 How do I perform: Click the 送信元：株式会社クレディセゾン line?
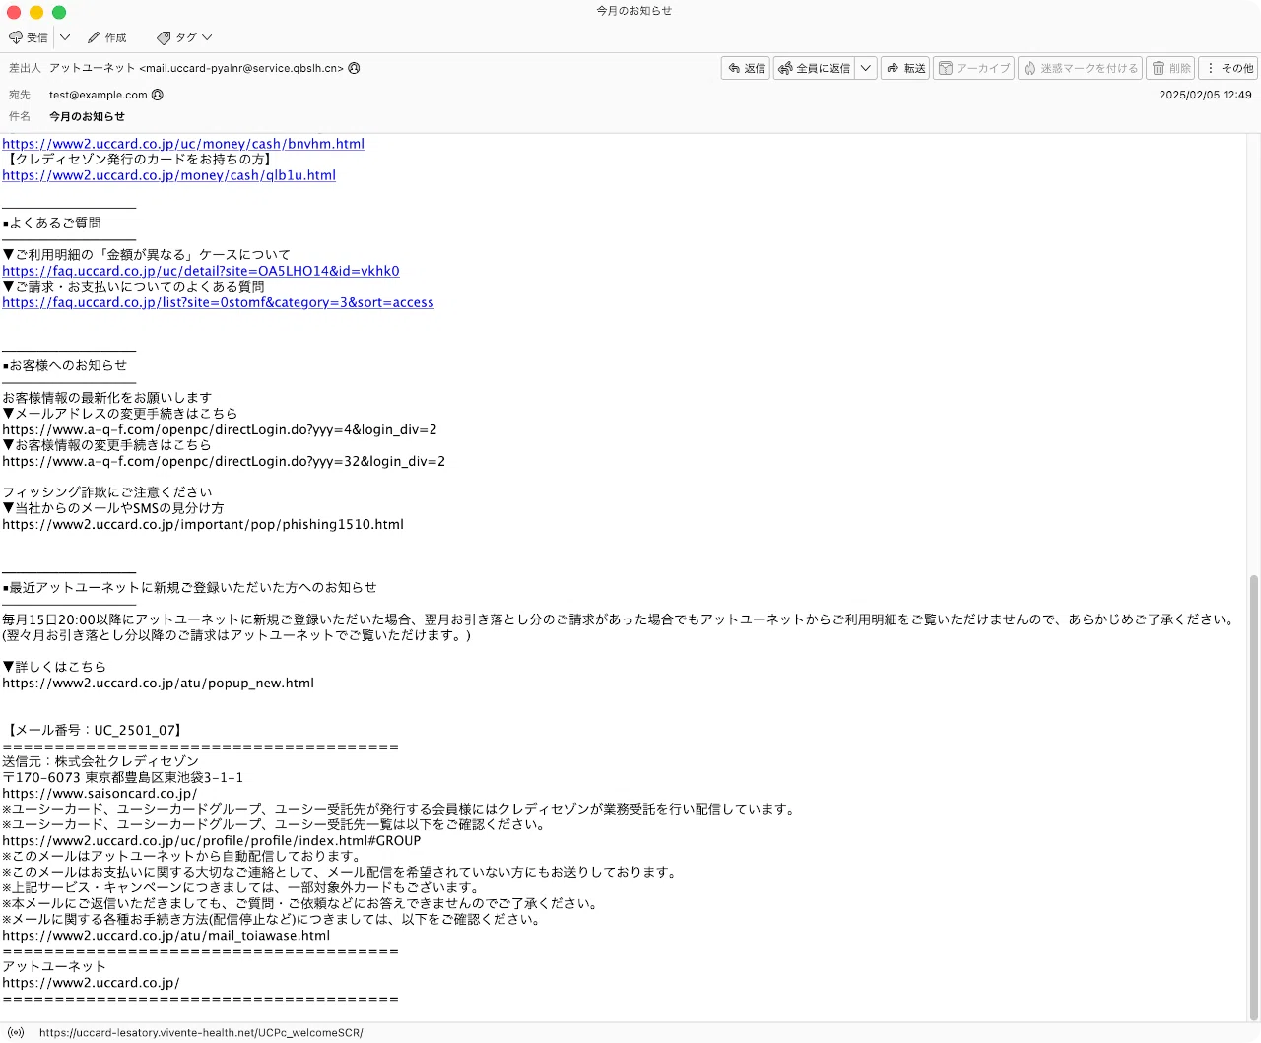coord(100,761)
